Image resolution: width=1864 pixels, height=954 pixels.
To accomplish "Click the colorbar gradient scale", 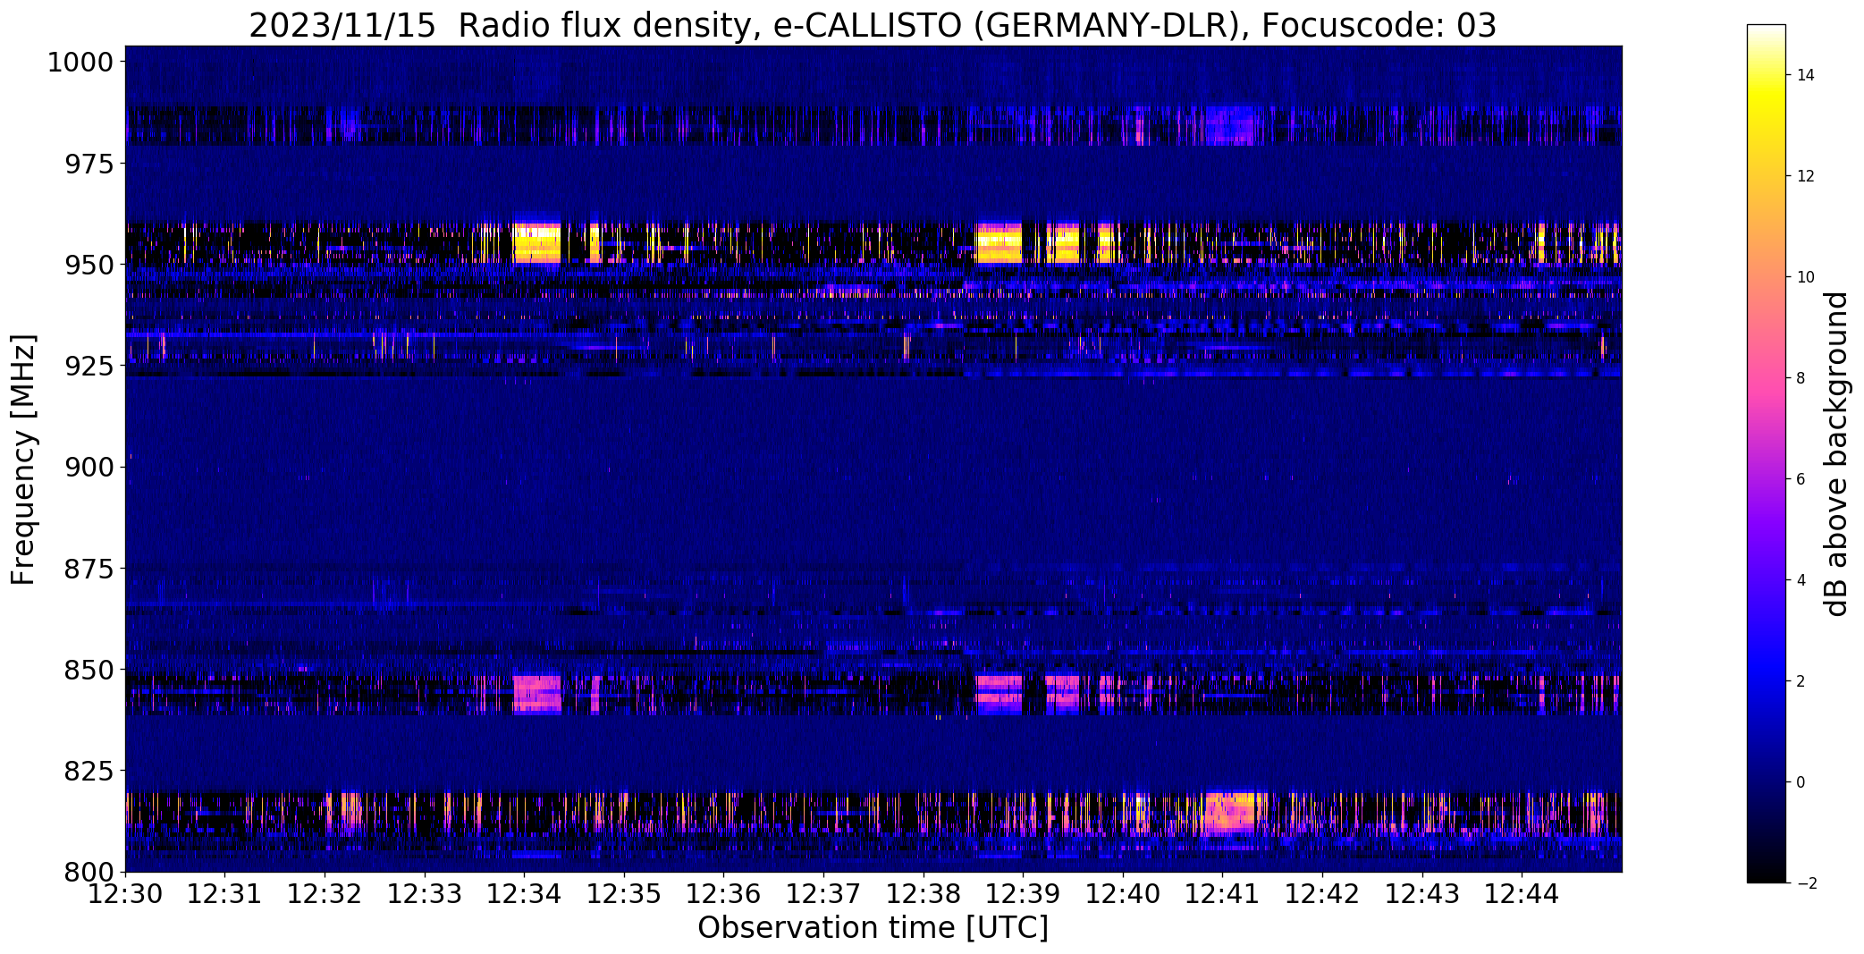I will (1766, 453).
